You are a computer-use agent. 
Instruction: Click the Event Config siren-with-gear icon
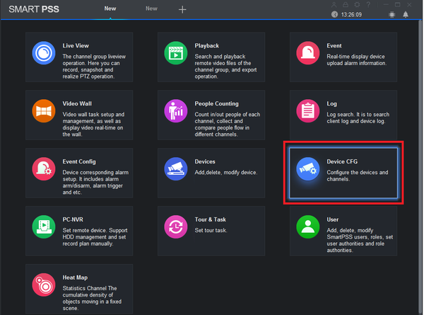point(44,168)
